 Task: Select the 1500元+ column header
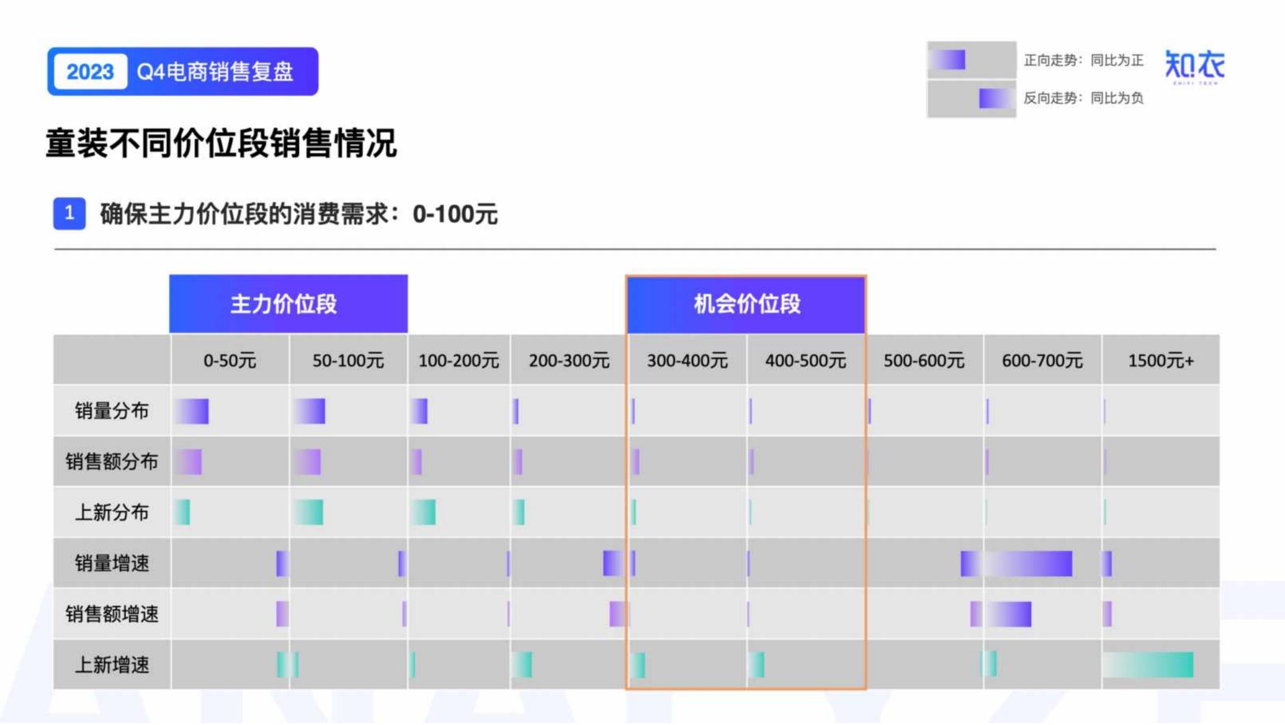(x=1161, y=360)
